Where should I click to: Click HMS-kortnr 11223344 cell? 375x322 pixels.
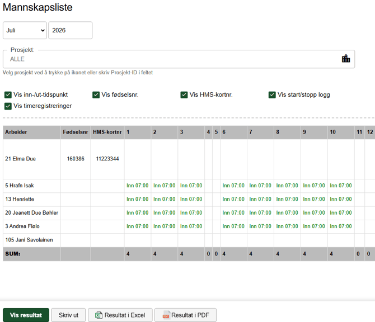(x=107, y=159)
